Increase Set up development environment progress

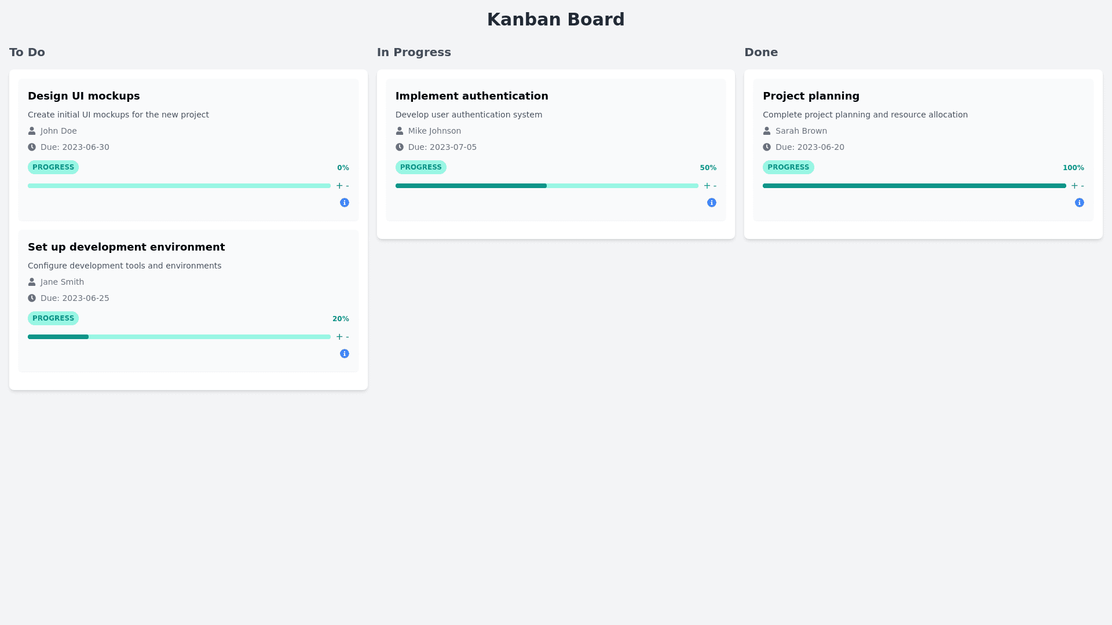pos(339,337)
